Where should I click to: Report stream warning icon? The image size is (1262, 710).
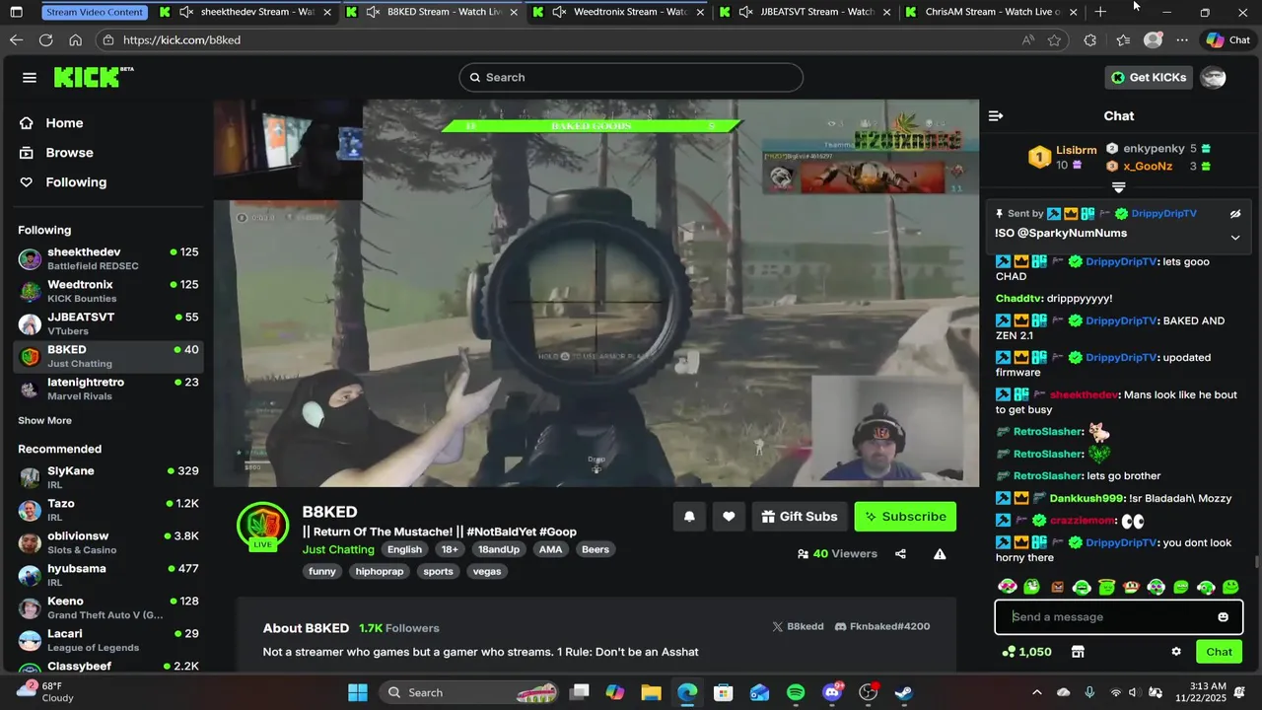[940, 554]
